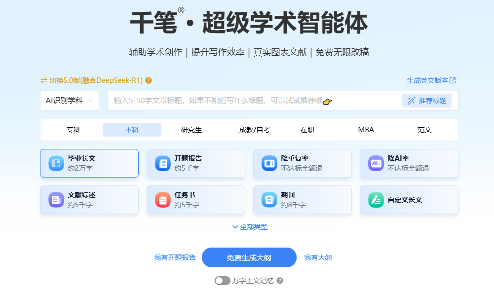Open 生成英文版本 link
Image resolution: width=494 pixels, height=289 pixels.
pyautogui.click(x=431, y=80)
